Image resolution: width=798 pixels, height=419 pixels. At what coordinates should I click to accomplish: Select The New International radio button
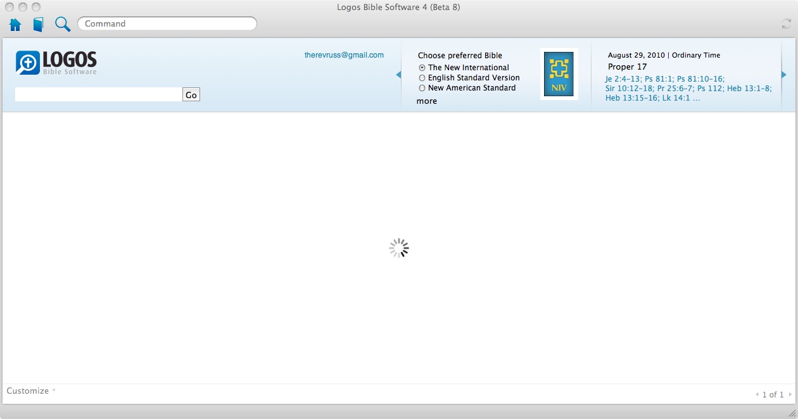[x=422, y=68]
